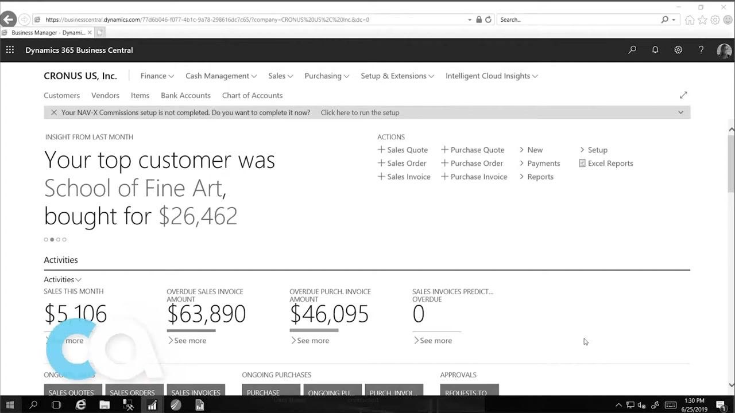
Task: Open the browser tools gear icon
Action: (715, 20)
